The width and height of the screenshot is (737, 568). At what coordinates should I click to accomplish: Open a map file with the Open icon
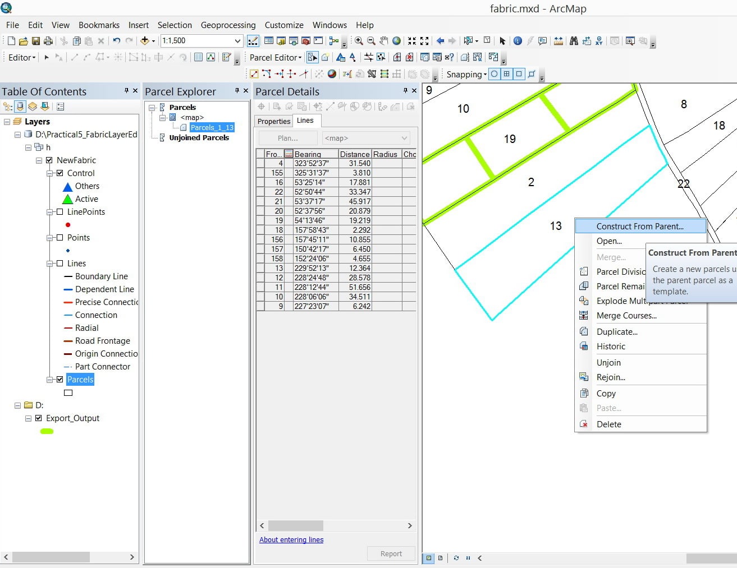coord(24,41)
